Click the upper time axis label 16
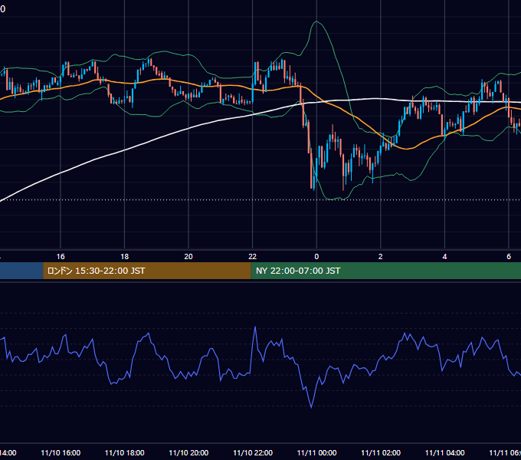Screen dimensions: 521x460 coord(61,257)
